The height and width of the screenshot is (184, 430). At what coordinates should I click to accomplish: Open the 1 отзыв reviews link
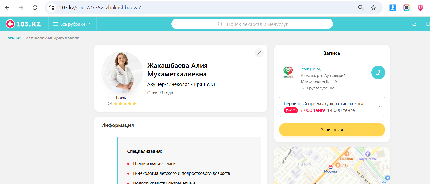[x=122, y=98]
